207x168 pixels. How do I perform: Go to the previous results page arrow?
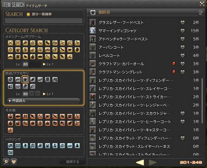pos(140,162)
